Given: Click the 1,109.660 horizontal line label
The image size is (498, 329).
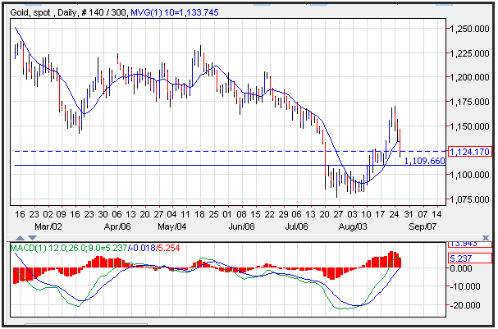Looking at the screenshot, I should pos(424,161).
